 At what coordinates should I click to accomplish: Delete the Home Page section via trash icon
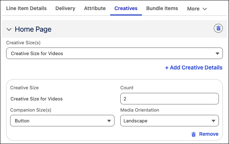click(x=218, y=28)
